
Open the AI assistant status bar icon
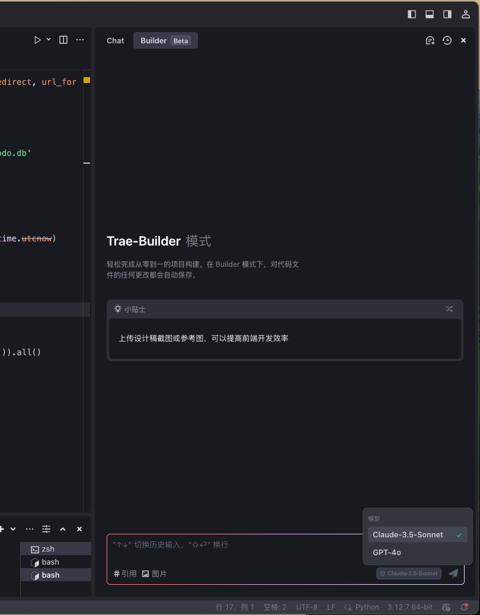[x=446, y=607]
